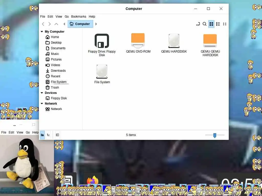The width and height of the screenshot is (262, 196).
Task: Open the File menu
Action: tap(43, 17)
